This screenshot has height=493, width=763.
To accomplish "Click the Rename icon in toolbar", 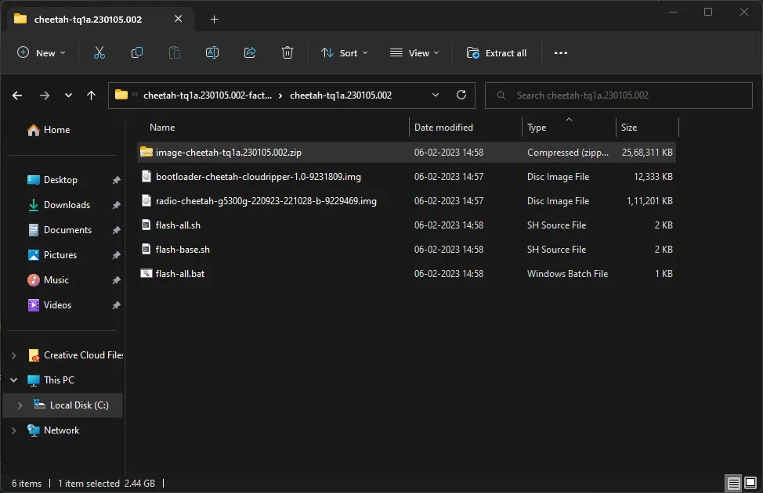I will click(x=212, y=52).
